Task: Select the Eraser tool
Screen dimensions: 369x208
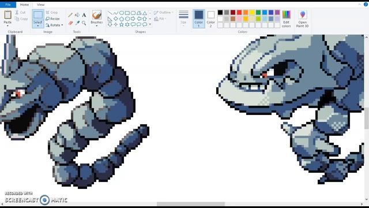Action: click(70, 23)
